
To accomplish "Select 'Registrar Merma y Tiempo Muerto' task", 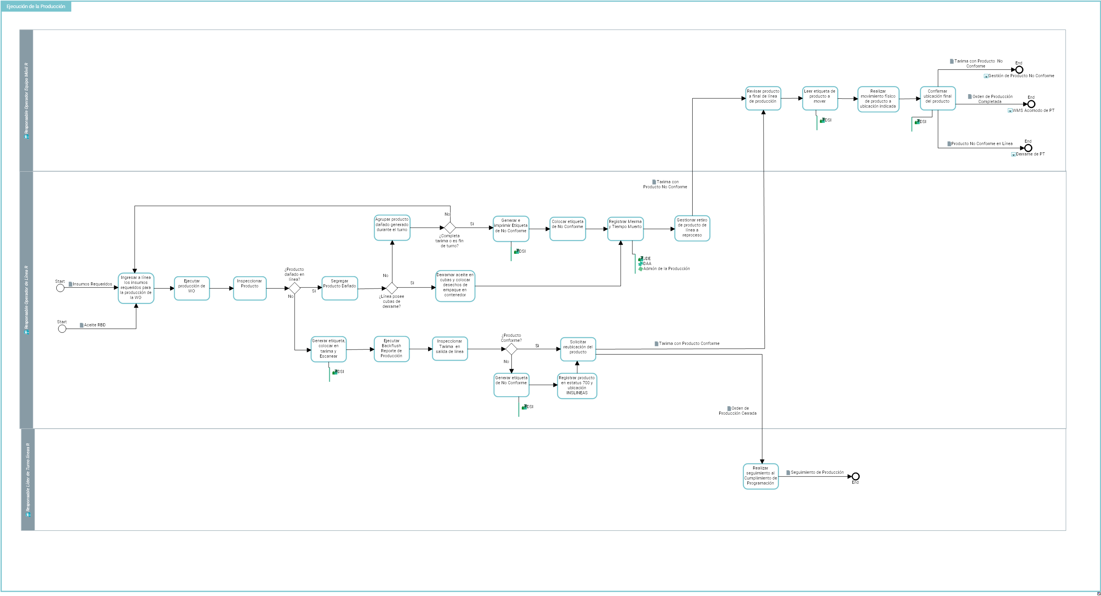I will pos(625,229).
